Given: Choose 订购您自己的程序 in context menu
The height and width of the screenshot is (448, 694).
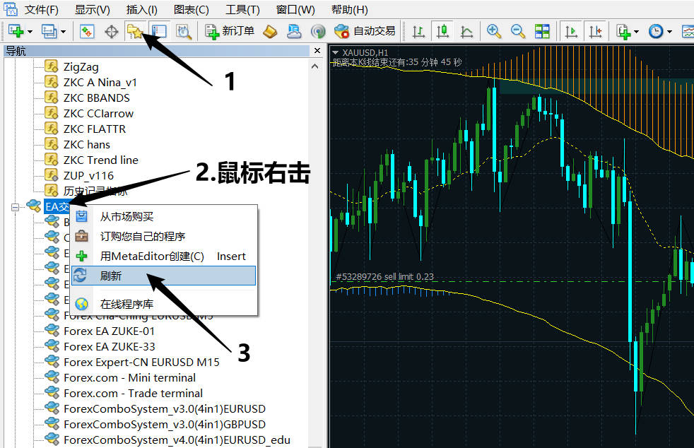Looking at the screenshot, I should (164, 237).
